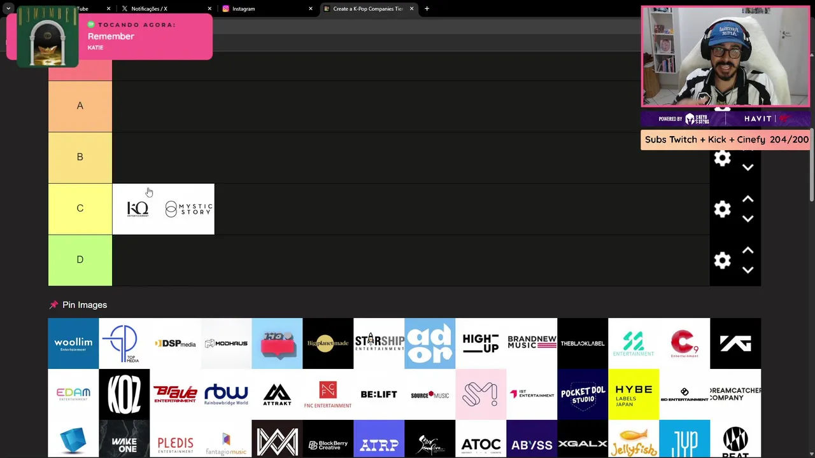
Task: Pick the IST Entertainment logo
Action: pyautogui.click(x=532, y=394)
